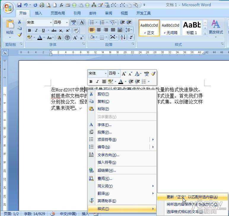Open font color dropdown arrow in ribbon
This screenshot has height=216, width=229.
pos(44,38)
